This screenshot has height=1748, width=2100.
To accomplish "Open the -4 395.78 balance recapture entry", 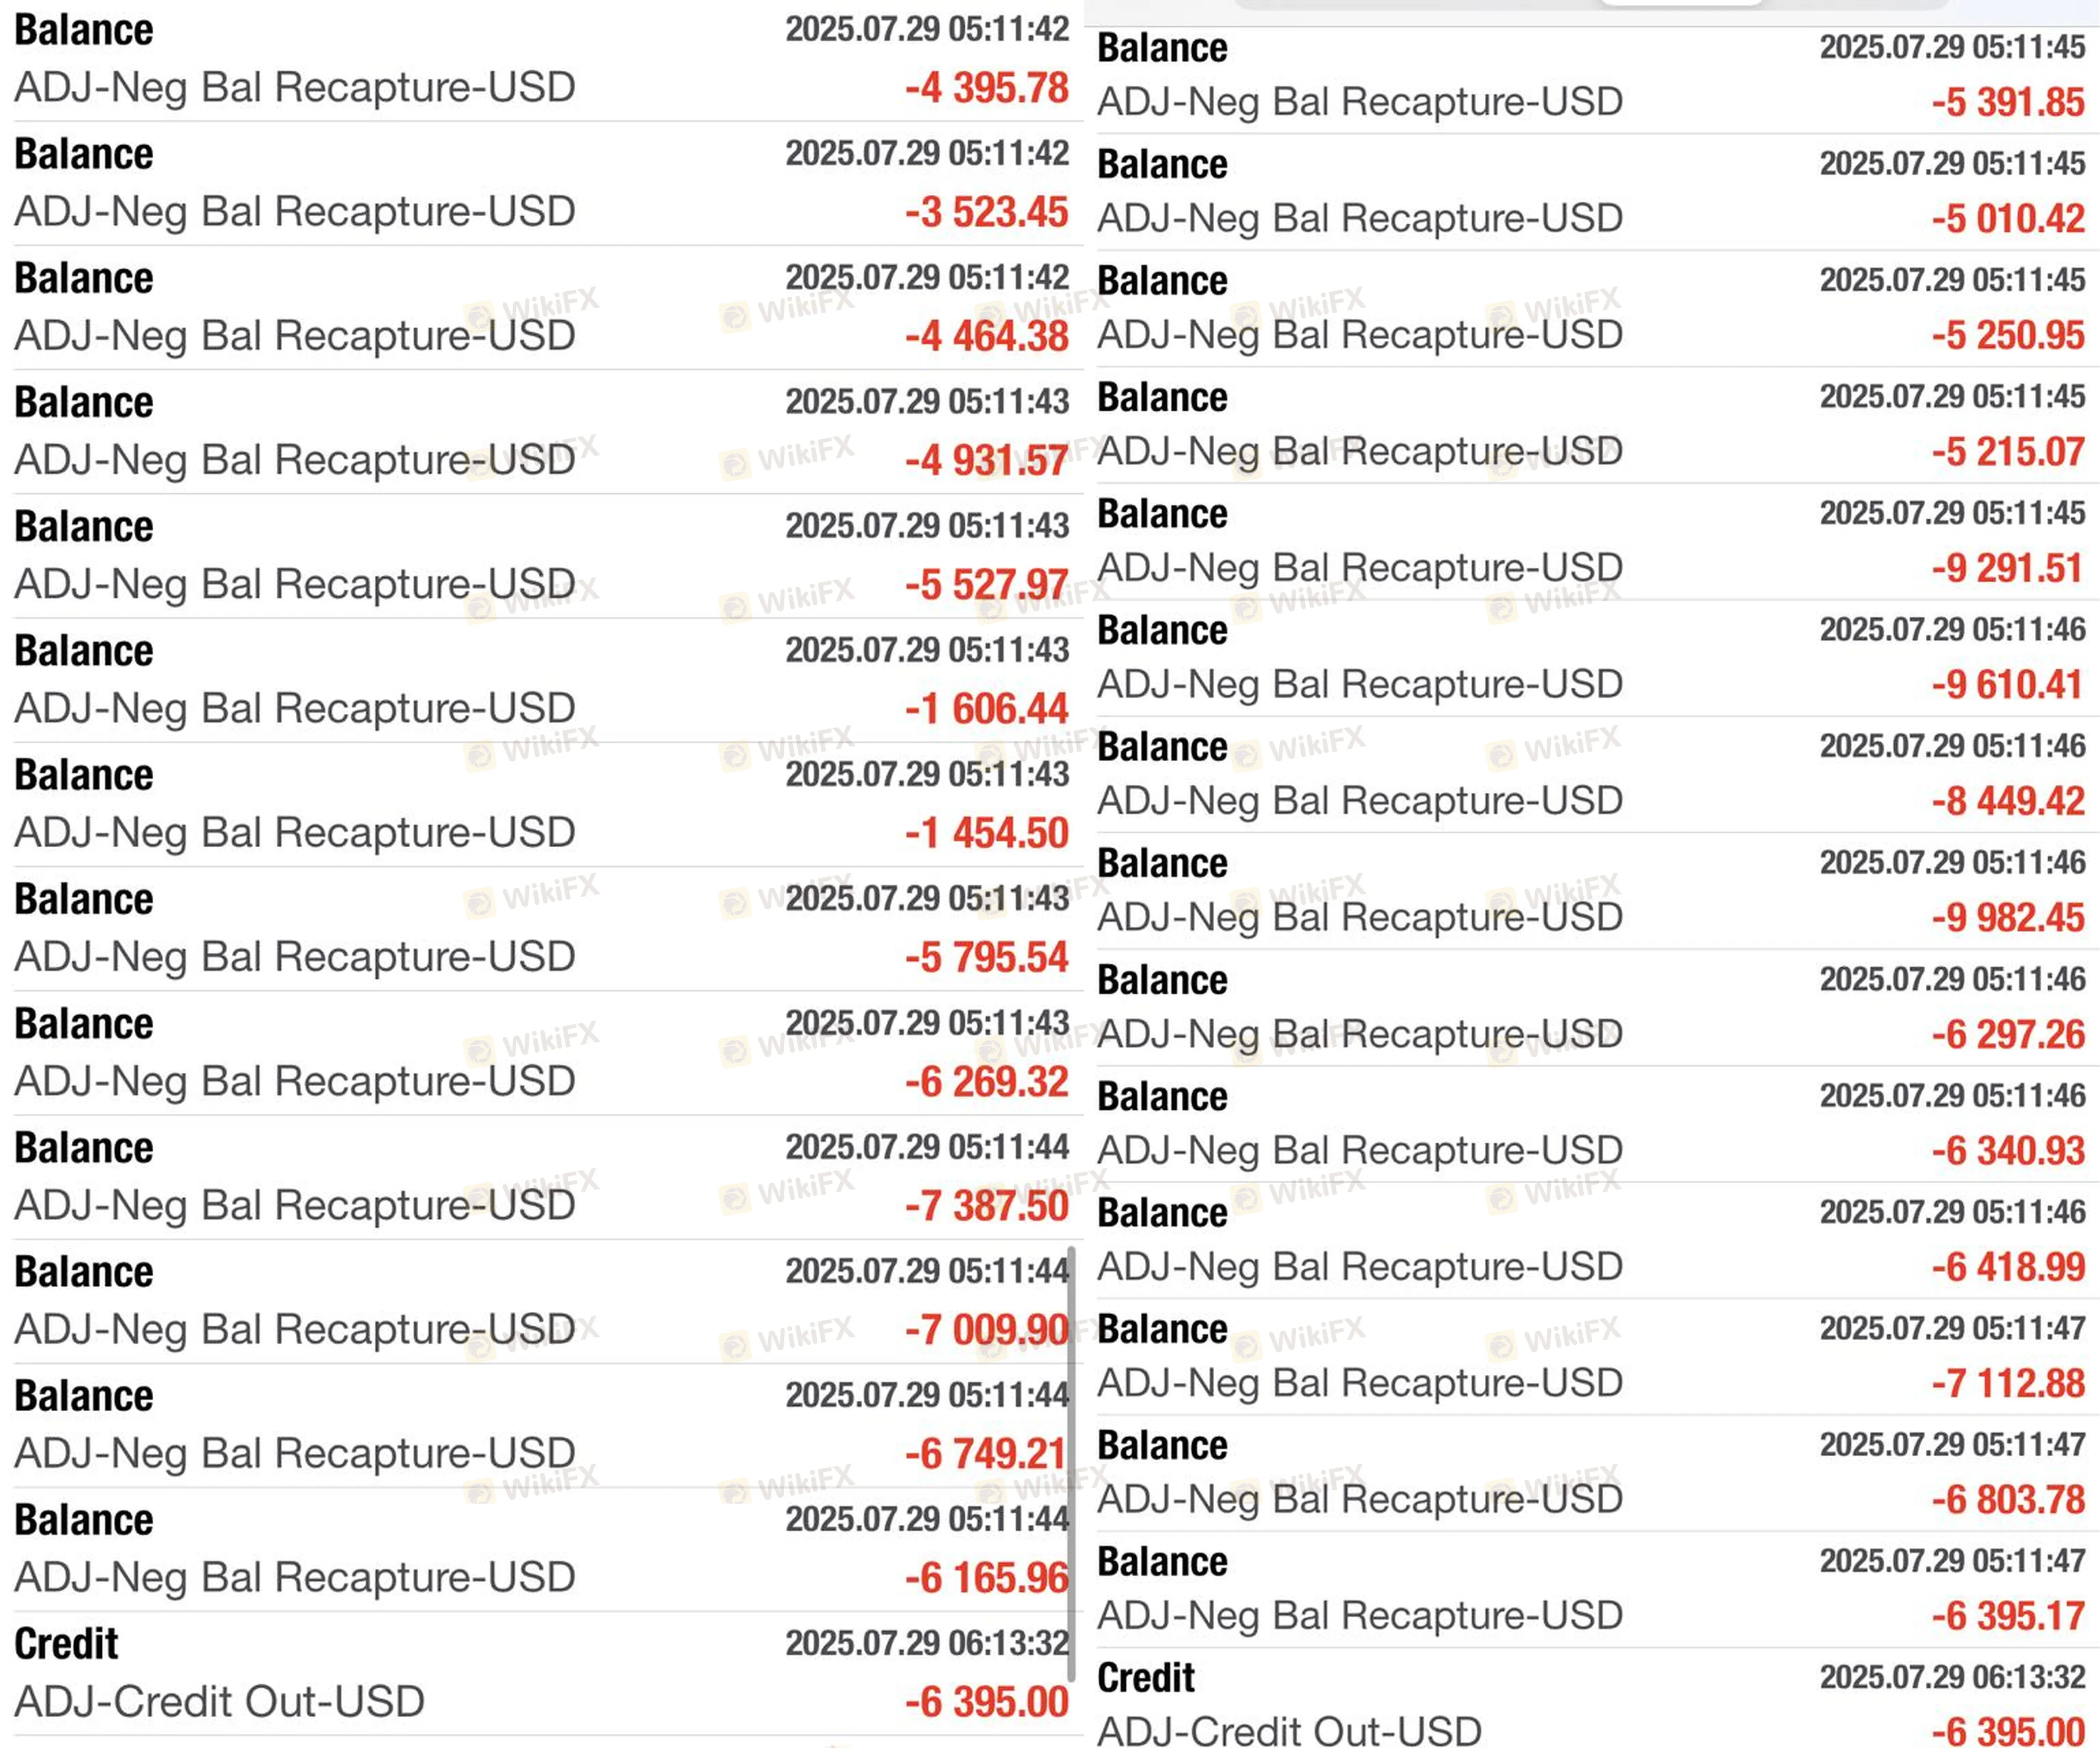I will pos(540,60).
